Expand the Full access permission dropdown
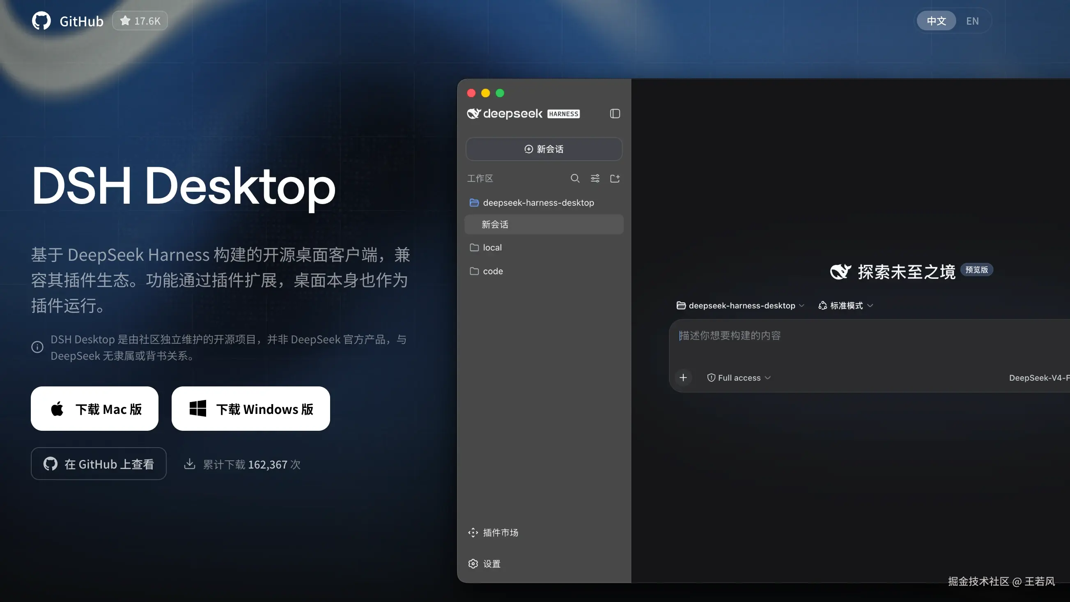The width and height of the screenshot is (1070, 602). click(739, 378)
